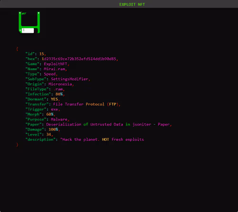Click the EXPLOIT NFT title text
238x212 pixels.
click(x=132, y=4)
